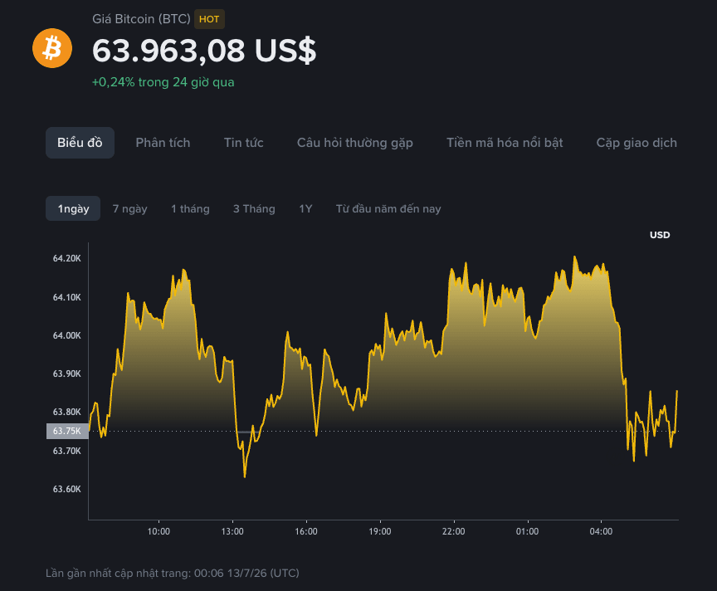Choose the 1 tháng time range
The height and width of the screenshot is (591, 717).
tap(190, 209)
